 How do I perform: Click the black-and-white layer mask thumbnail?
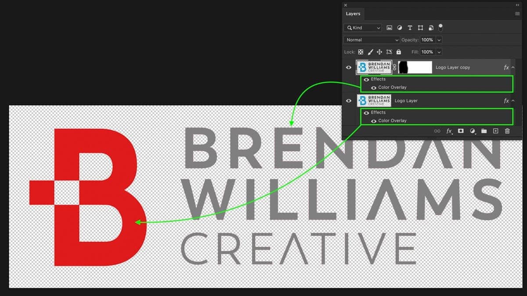[x=415, y=67]
